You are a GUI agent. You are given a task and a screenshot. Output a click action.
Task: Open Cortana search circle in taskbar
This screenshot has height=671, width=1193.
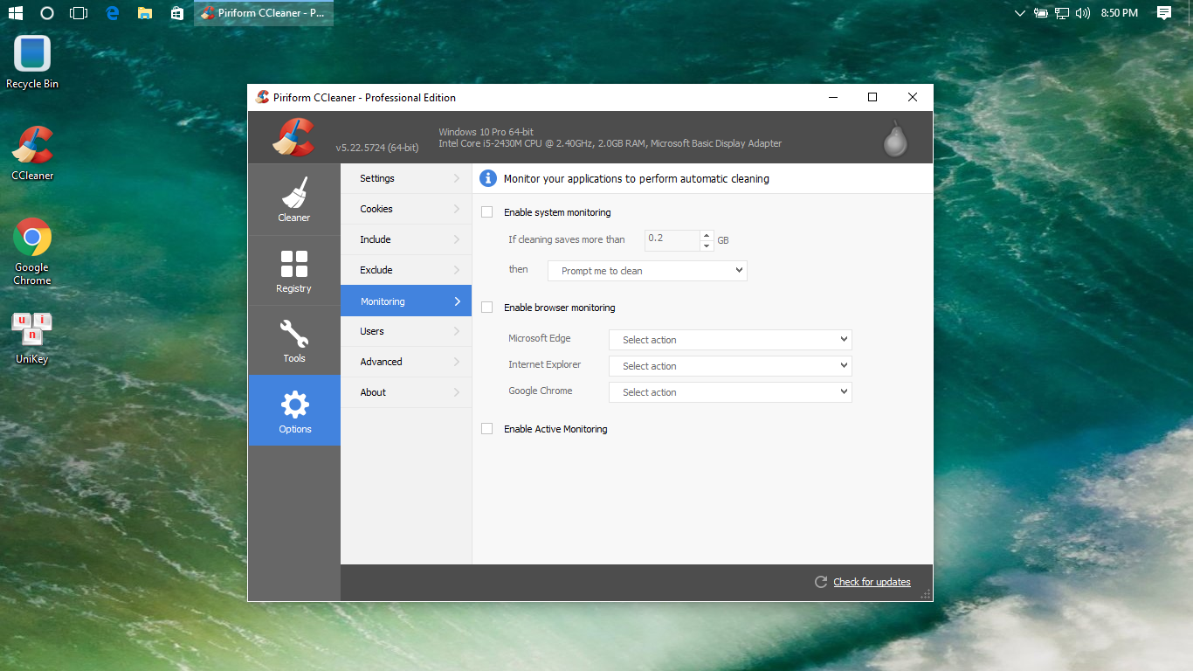pos(47,13)
